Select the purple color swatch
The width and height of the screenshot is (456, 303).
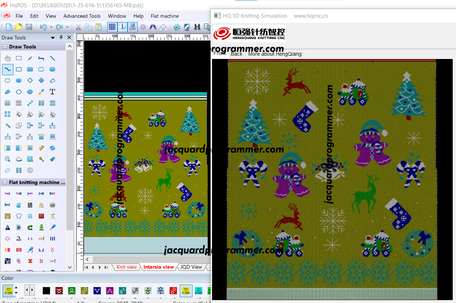click(110, 291)
